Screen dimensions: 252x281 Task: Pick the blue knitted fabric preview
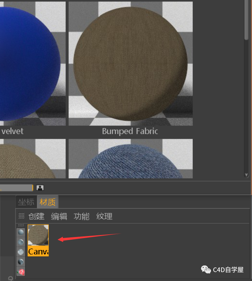click(131, 158)
